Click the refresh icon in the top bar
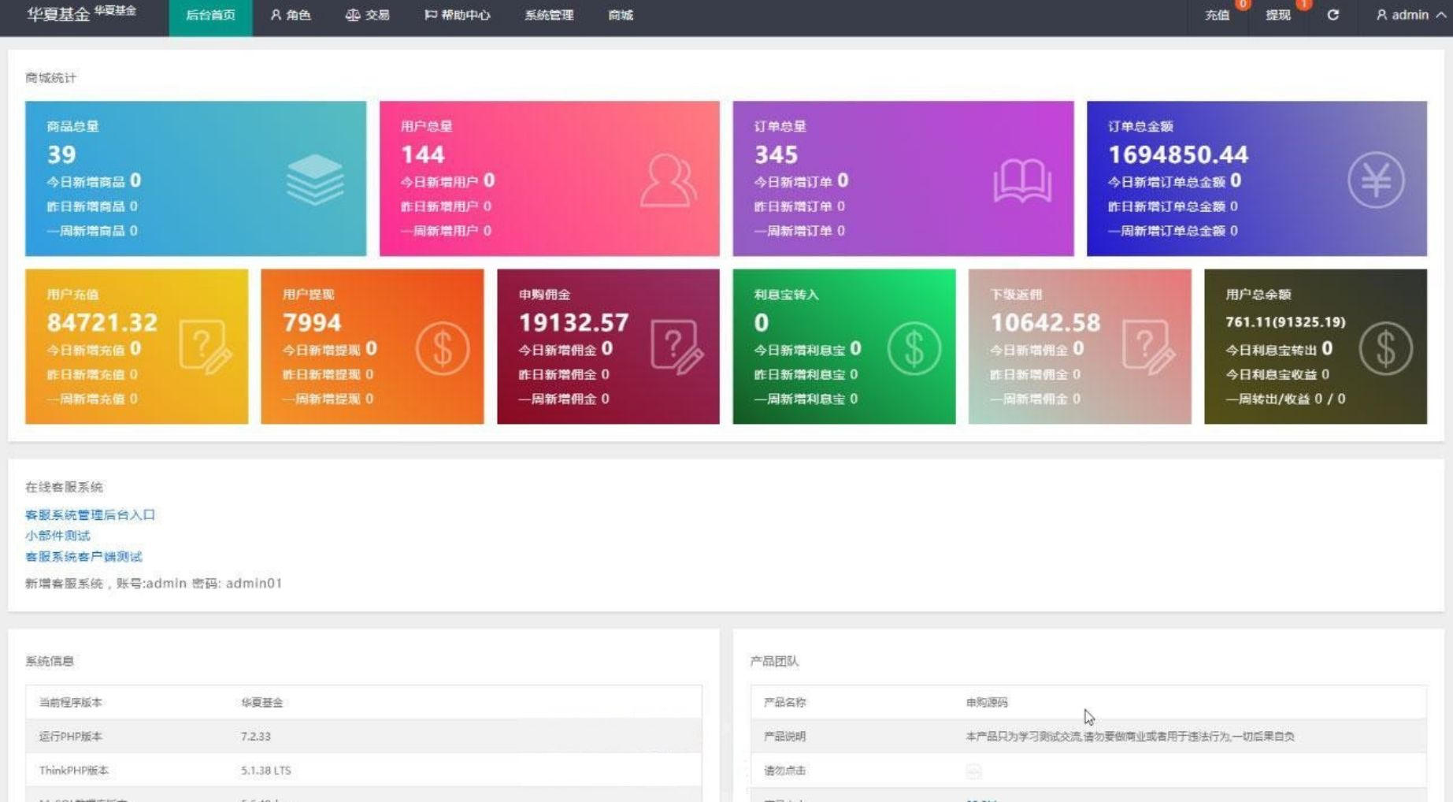This screenshot has height=802, width=1453. 1333,15
